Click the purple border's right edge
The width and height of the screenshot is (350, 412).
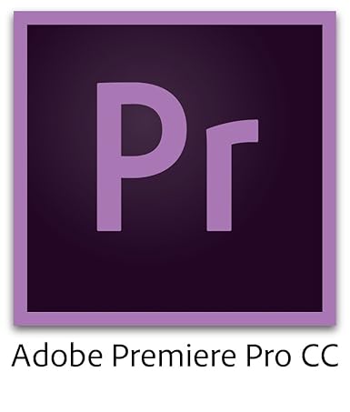[329, 168]
